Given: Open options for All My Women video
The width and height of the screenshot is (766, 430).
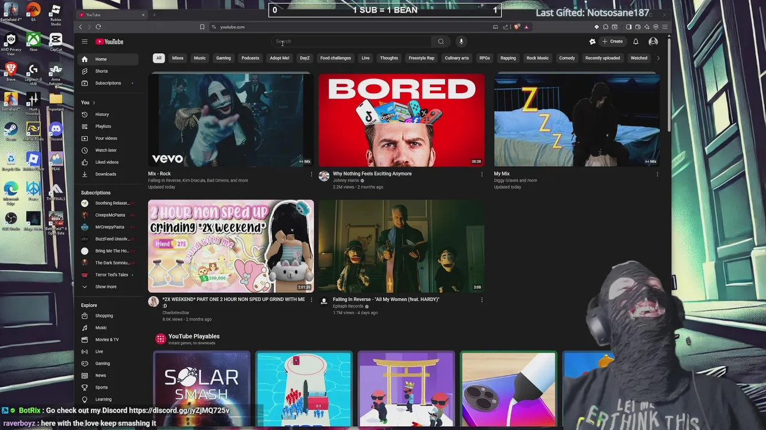Looking at the screenshot, I should coord(482,300).
